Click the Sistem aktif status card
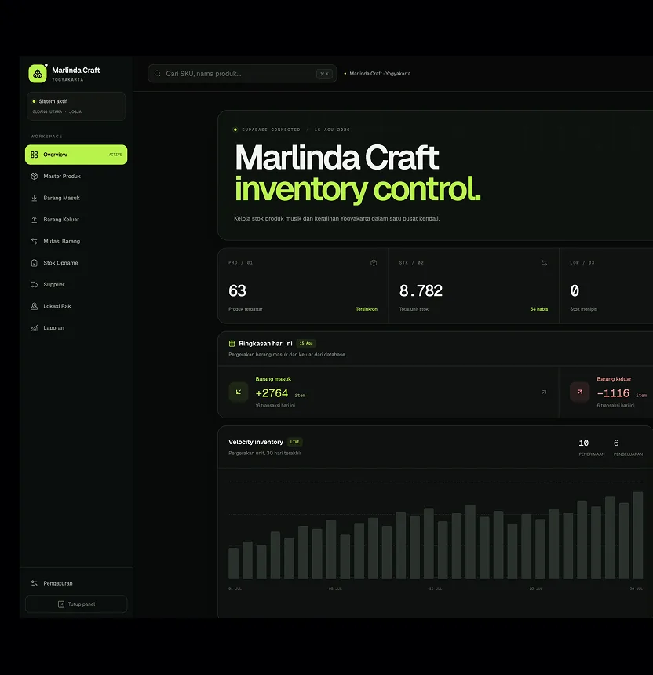Viewport: 653px width, 675px height. [x=76, y=106]
